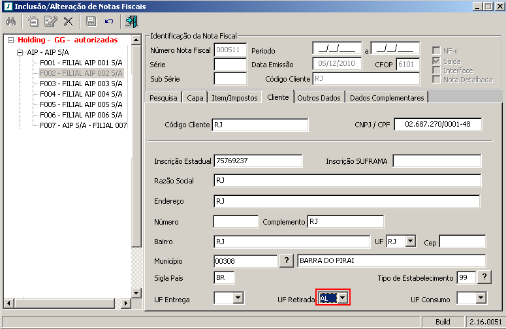Open the UF Entrega dropdown
Screen dimensions: 506x329
click(238, 298)
